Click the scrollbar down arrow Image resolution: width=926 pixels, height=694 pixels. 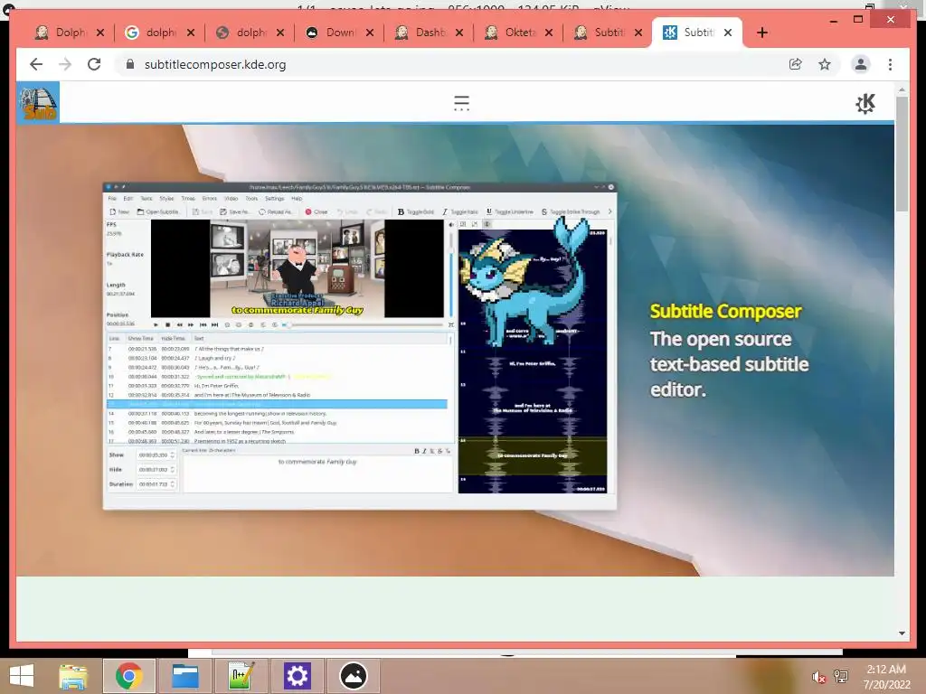(x=902, y=633)
